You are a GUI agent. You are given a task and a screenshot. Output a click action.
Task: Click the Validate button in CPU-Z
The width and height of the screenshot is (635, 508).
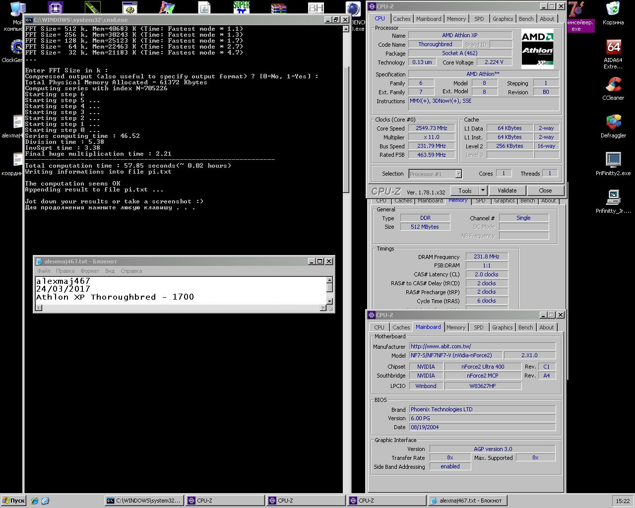pyautogui.click(x=507, y=190)
